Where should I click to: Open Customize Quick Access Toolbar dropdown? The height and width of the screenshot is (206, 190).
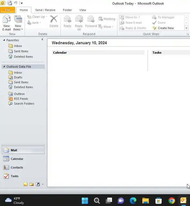22,3
